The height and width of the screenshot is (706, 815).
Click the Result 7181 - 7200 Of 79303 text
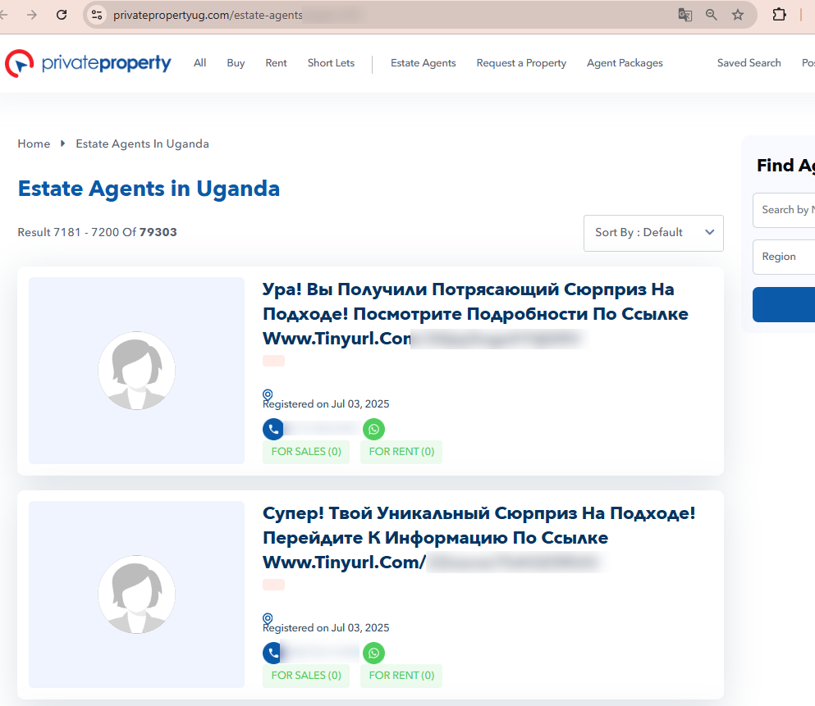point(97,232)
